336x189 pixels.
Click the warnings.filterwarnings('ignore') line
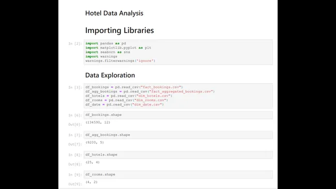(x=120, y=61)
